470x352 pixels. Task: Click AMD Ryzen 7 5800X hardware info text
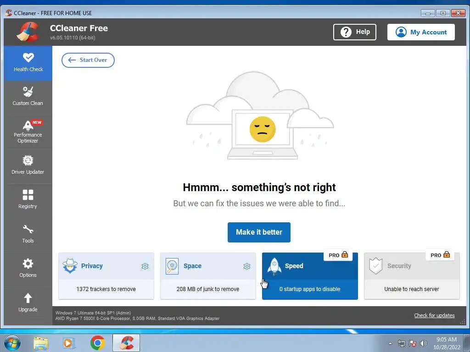(x=137, y=319)
